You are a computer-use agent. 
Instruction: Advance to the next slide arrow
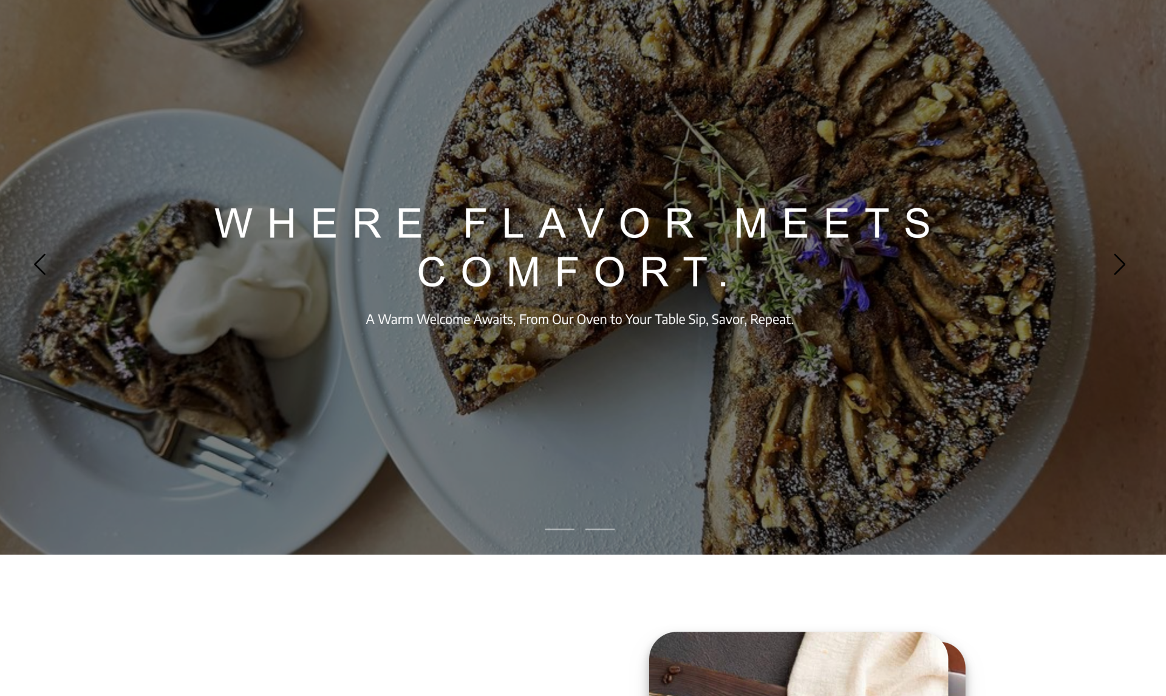(1119, 265)
